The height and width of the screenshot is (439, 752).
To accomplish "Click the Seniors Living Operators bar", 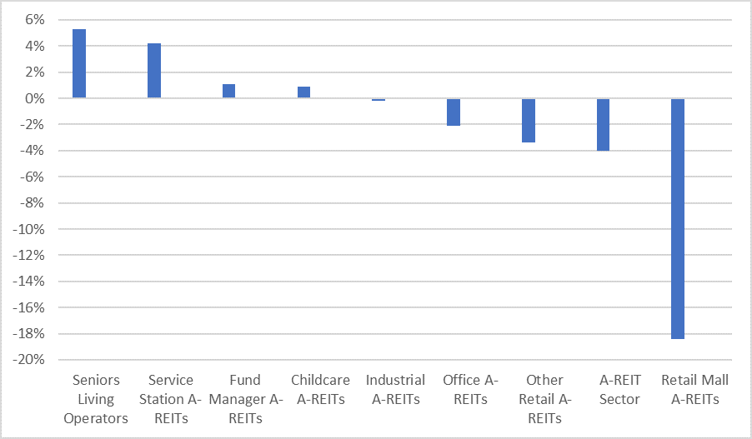I will 79,64.
